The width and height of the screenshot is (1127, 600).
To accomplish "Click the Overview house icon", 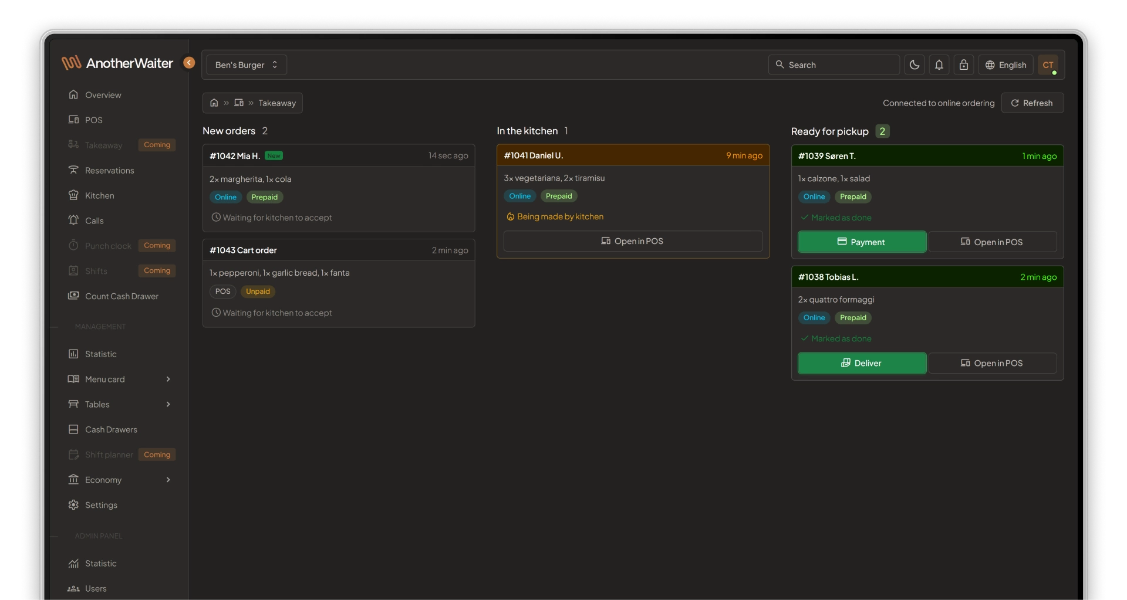I will click(x=73, y=94).
